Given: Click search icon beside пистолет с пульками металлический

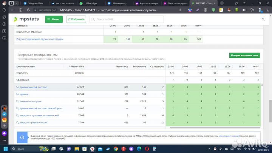Looking at the screenshot, I should point(17,116).
